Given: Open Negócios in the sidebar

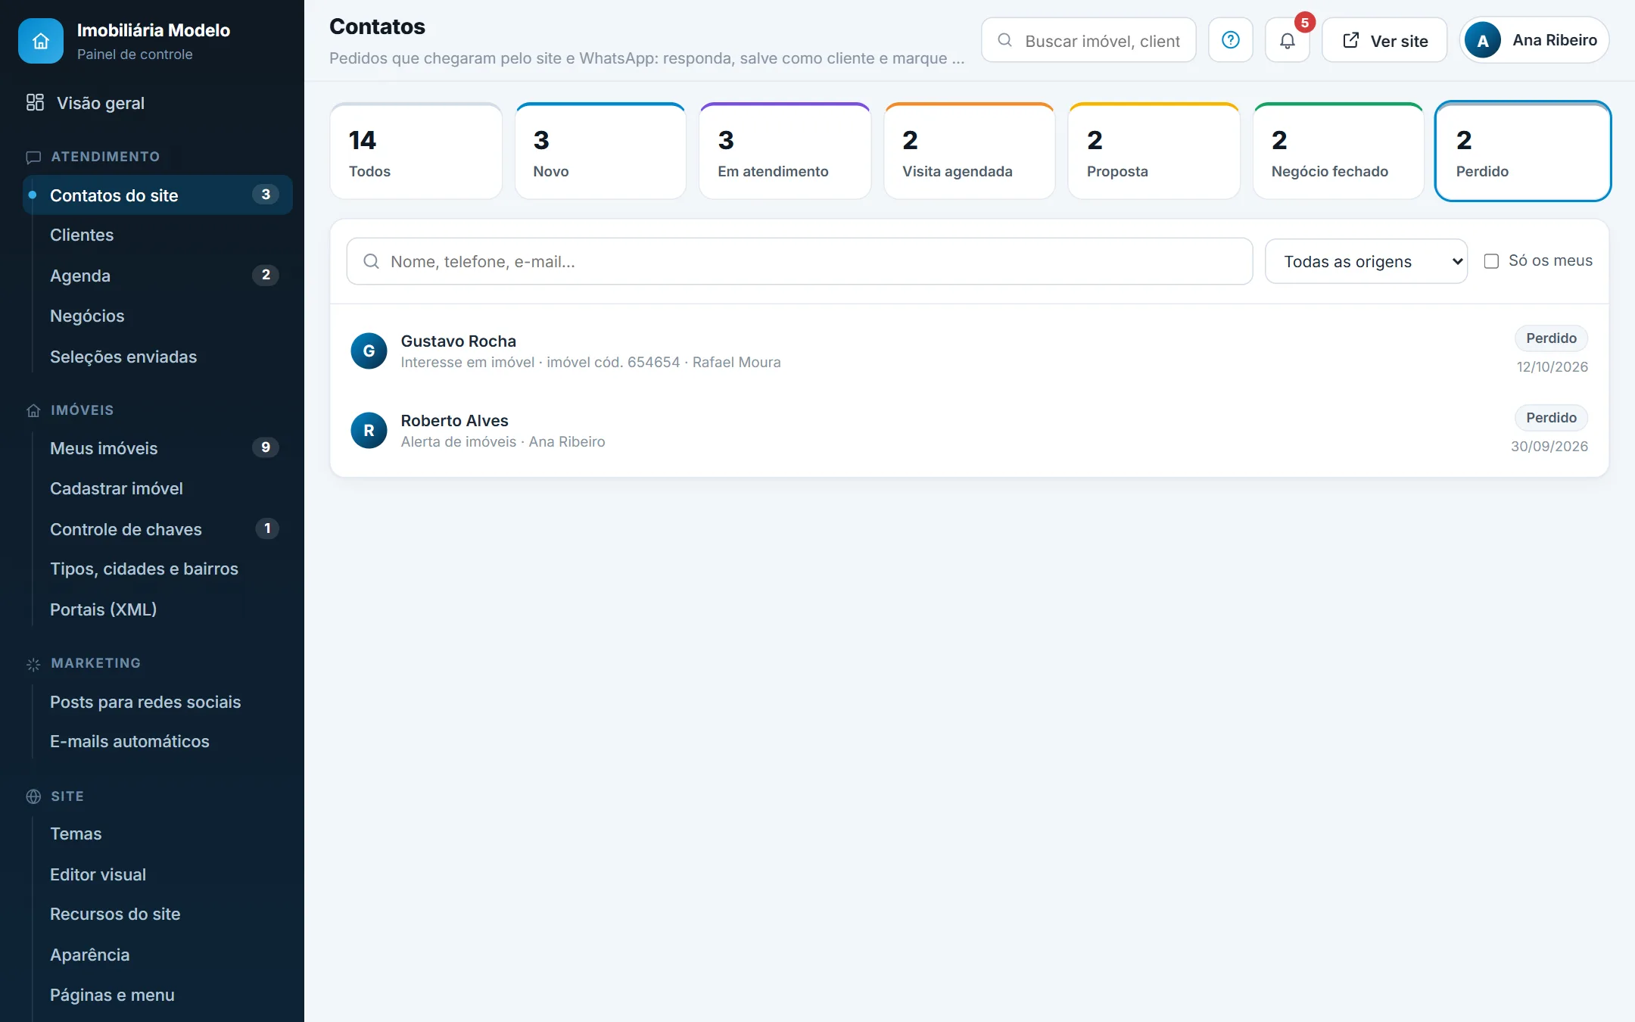Looking at the screenshot, I should (157, 316).
